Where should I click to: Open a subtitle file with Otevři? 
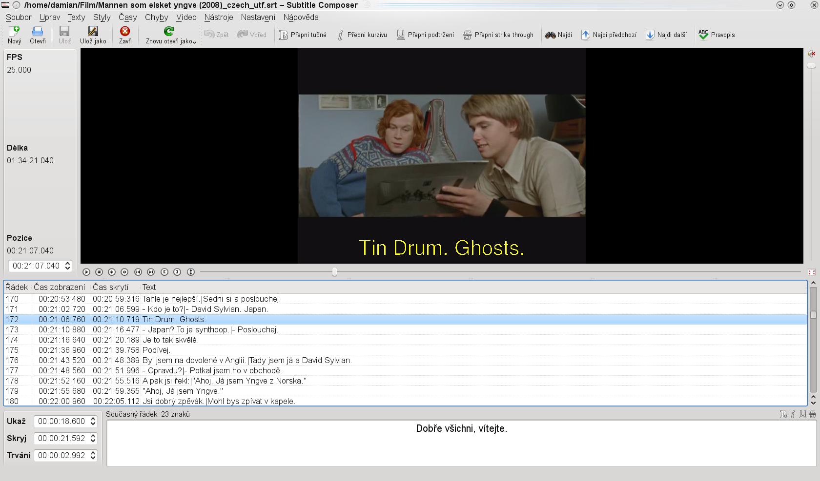tap(38, 35)
